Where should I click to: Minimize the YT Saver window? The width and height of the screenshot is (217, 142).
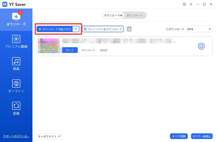click(x=197, y=4)
